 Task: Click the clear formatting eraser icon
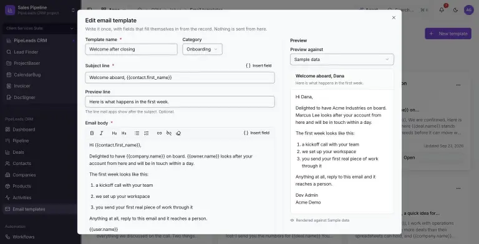click(178, 133)
